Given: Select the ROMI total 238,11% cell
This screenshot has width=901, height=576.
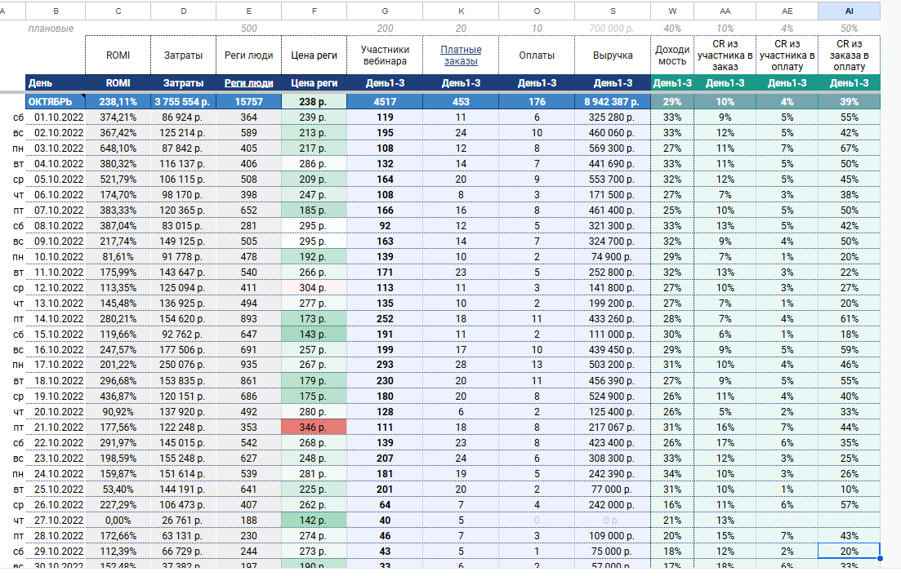Looking at the screenshot, I should pos(118,102).
